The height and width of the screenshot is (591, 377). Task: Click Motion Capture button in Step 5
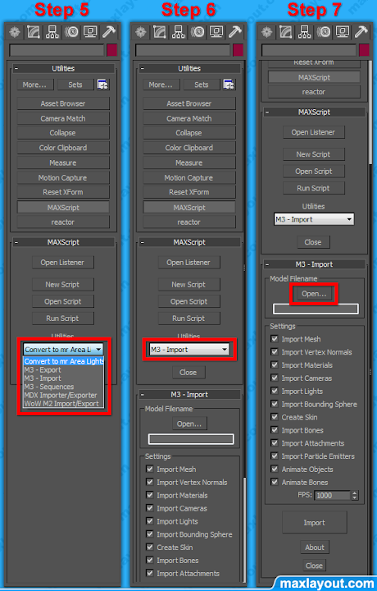coord(63,177)
